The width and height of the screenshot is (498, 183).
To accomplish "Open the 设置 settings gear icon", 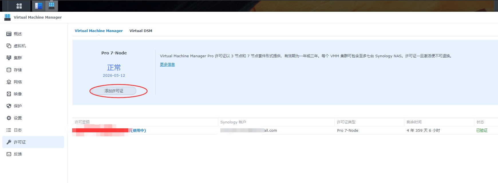I will tap(9, 118).
